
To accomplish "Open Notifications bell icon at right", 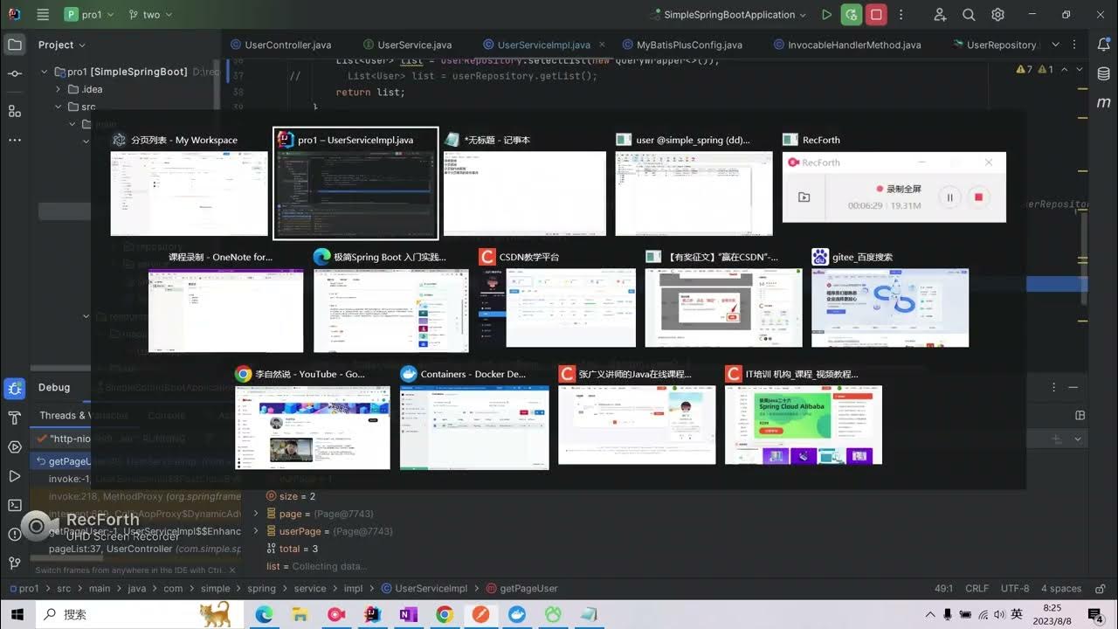I will 1103,45.
